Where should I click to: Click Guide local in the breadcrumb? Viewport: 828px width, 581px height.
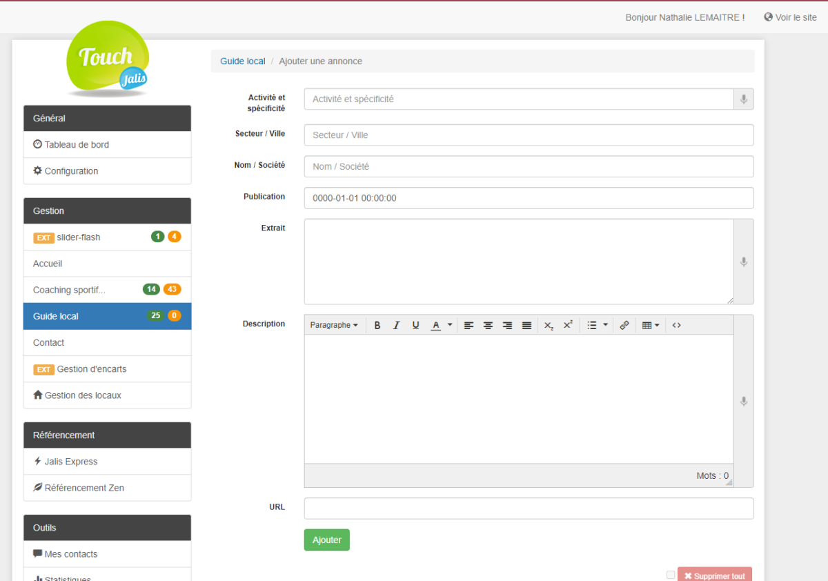tap(243, 61)
